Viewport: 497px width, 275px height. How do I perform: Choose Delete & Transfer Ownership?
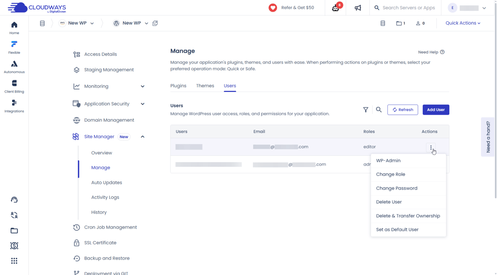[408, 216]
